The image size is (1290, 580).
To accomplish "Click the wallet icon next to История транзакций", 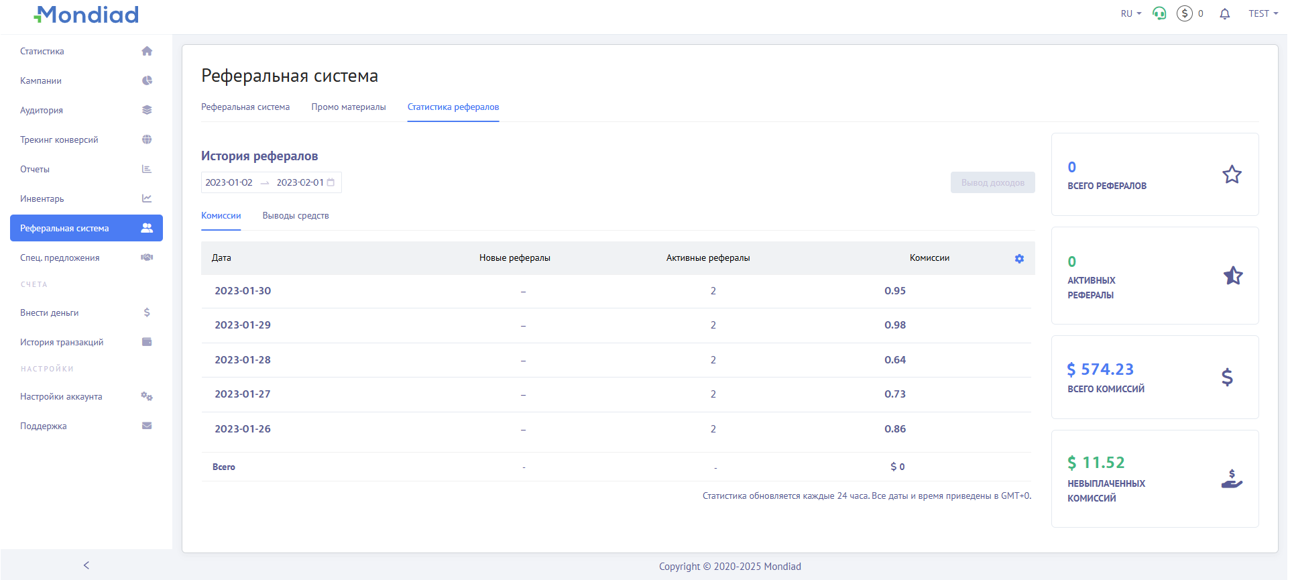I will [x=147, y=342].
